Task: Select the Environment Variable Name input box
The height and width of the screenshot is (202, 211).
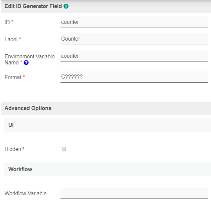Action: tap(134, 56)
